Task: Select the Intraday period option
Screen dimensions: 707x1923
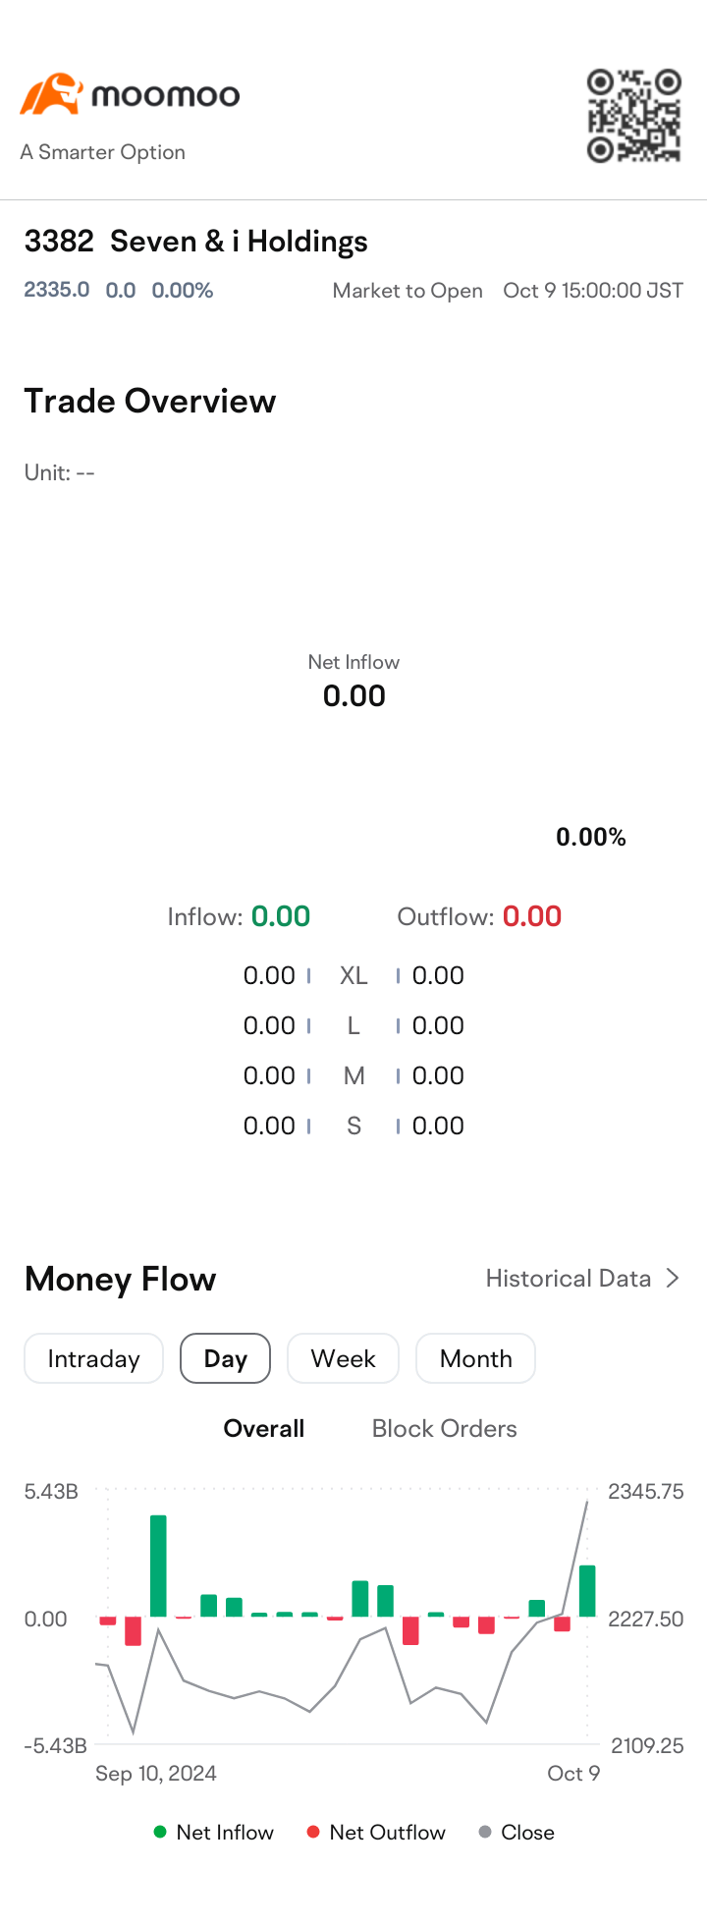Action: pyautogui.click(x=93, y=1358)
